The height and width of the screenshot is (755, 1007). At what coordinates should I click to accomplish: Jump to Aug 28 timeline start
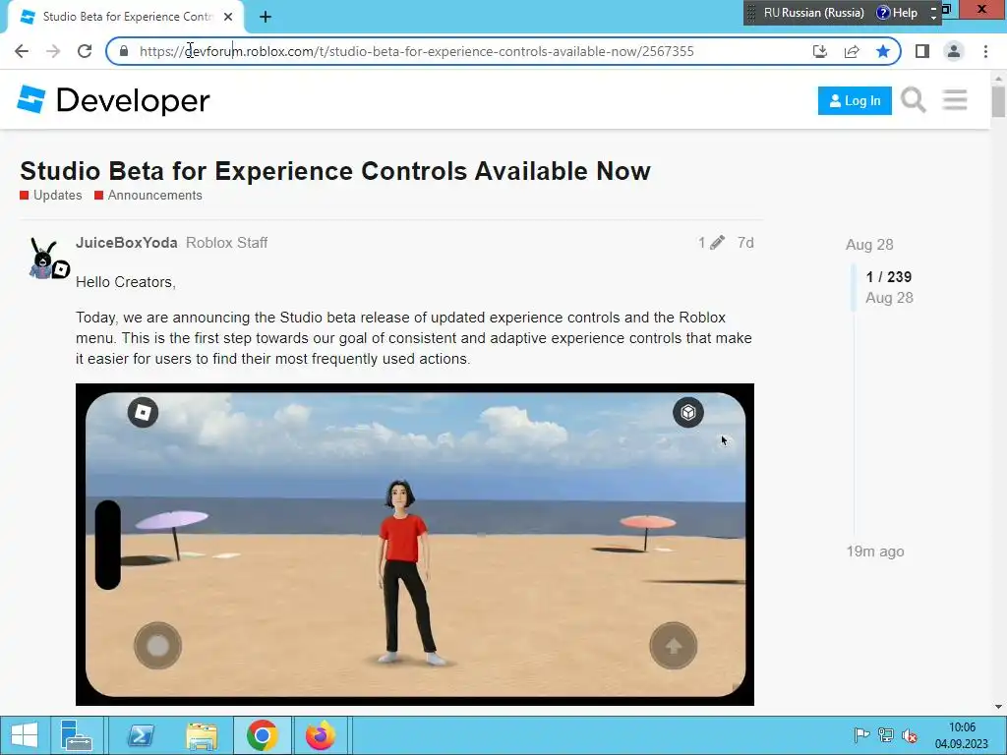(x=869, y=245)
